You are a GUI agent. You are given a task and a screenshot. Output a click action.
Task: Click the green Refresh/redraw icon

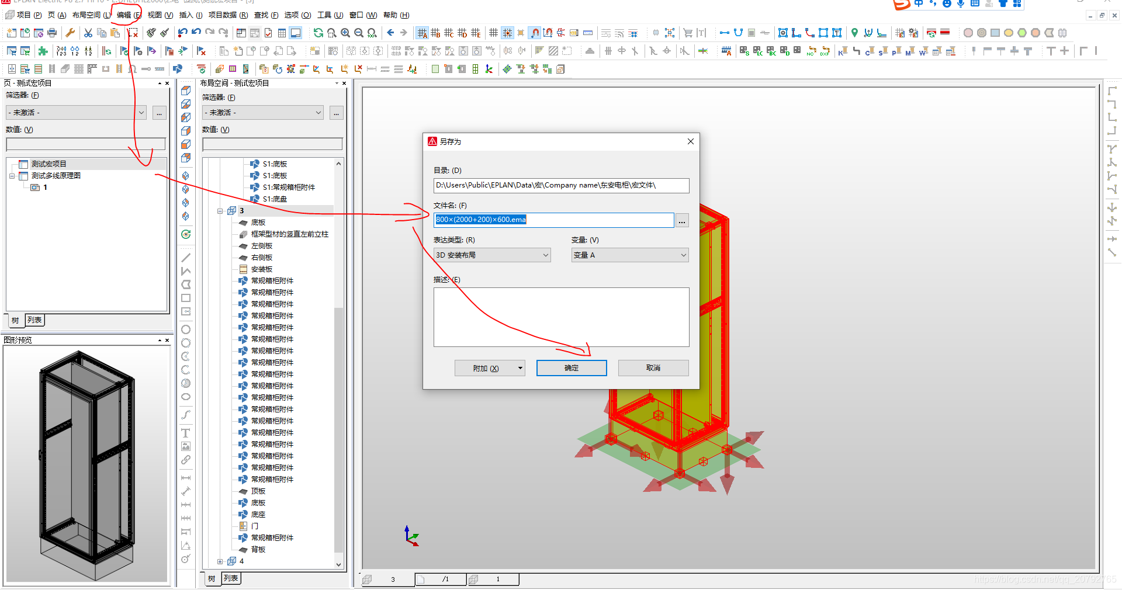(318, 33)
